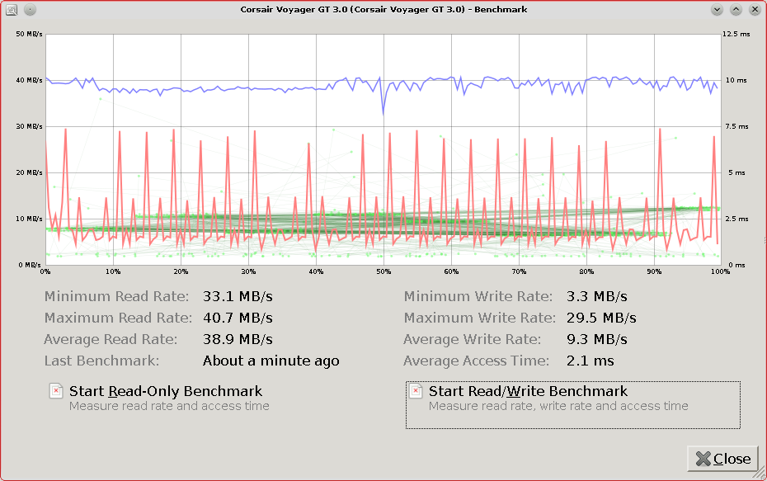Click the 50% x-axis label
Screen dimensions: 767x481
(383, 271)
